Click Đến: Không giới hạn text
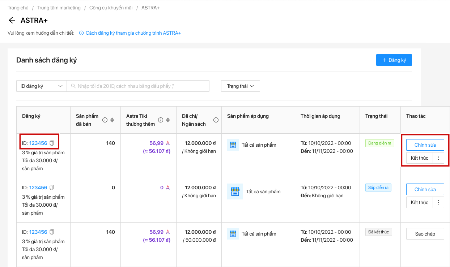 point(322,195)
